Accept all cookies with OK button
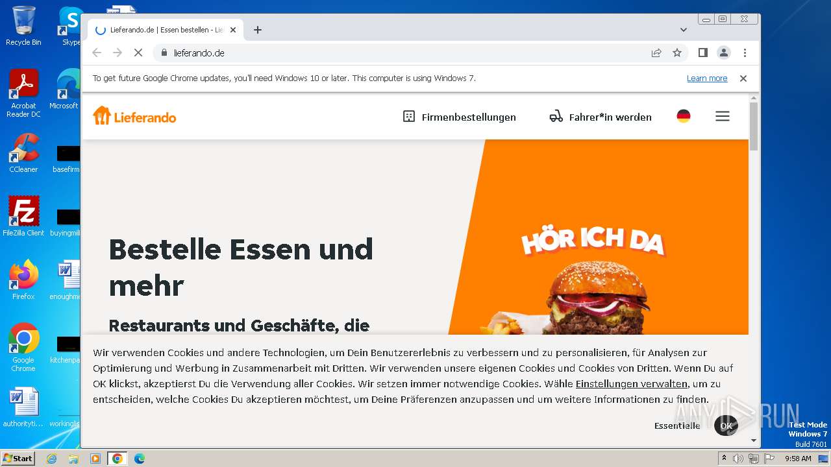The height and width of the screenshot is (467, 831). [x=726, y=425]
